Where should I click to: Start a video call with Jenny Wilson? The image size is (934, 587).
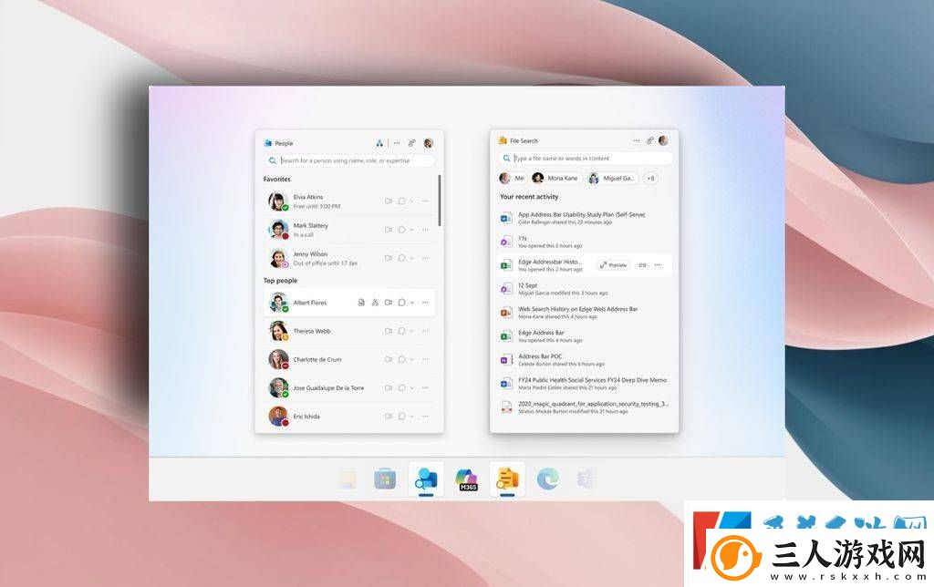pos(389,258)
